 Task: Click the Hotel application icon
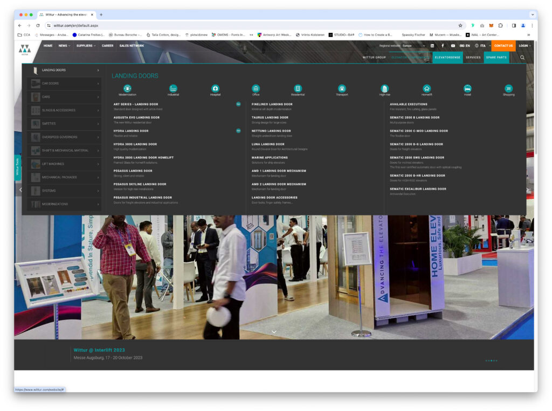click(x=467, y=88)
